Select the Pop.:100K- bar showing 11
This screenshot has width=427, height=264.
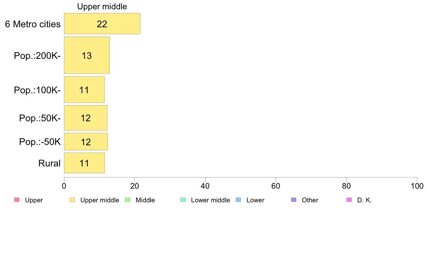[x=84, y=90]
